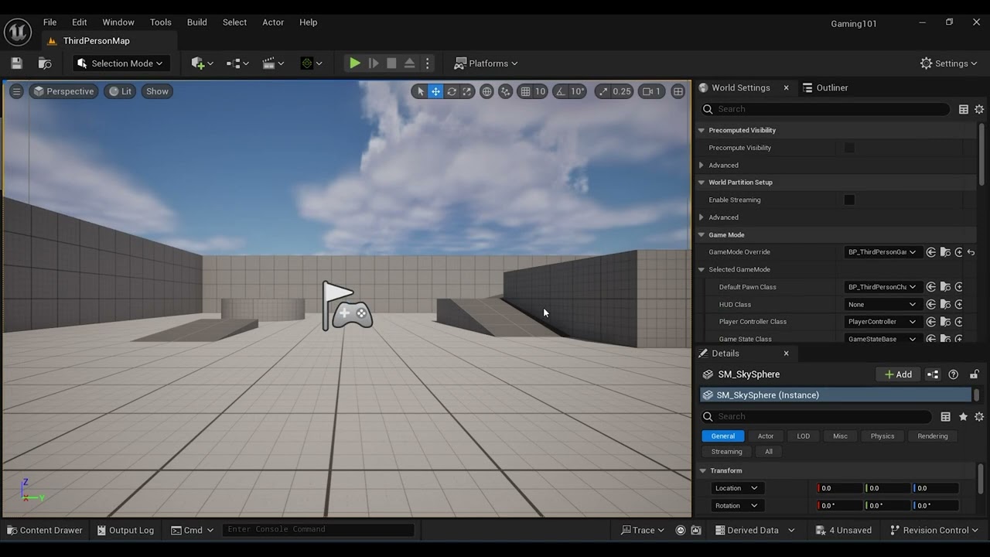Open the Actor menu
990x557 pixels.
click(x=273, y=22)
